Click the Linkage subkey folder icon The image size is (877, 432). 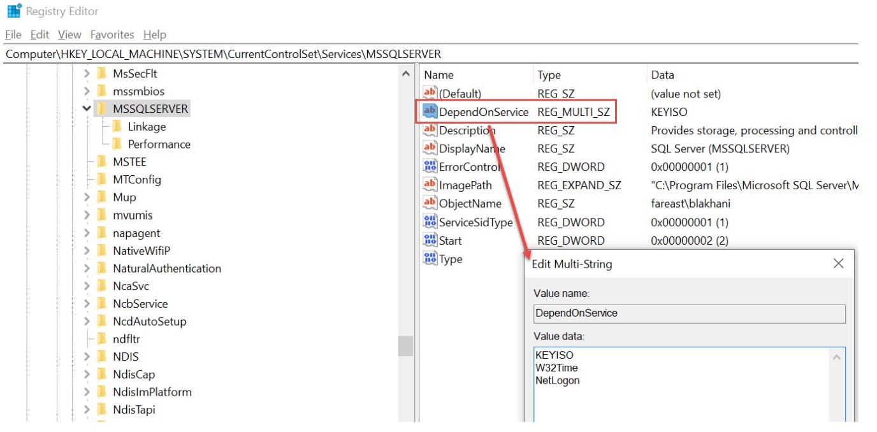tap(116, 127)
